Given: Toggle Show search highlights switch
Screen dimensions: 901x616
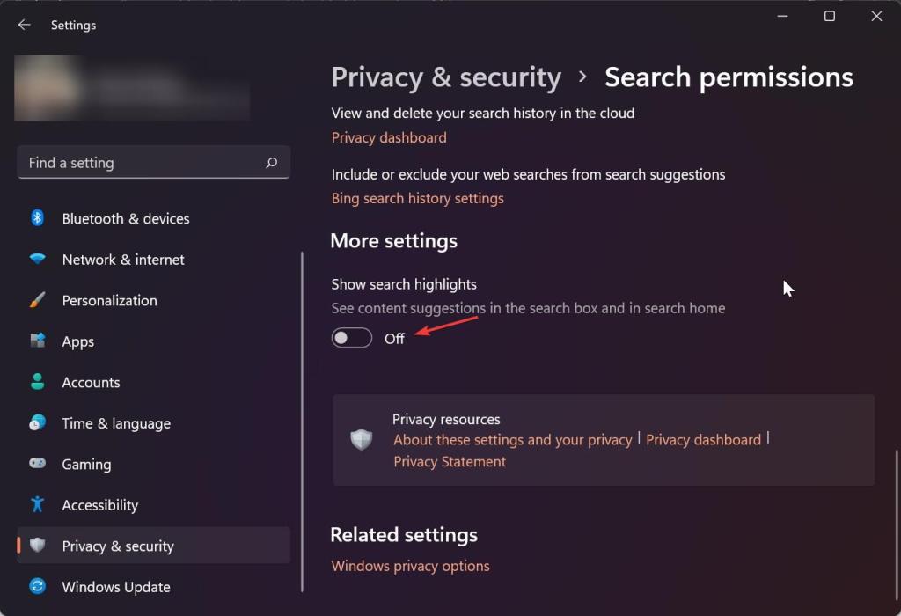Looking at the screenshot, I should click(x=352, y=338).
